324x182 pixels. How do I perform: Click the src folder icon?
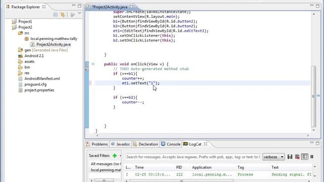(20, 33)
